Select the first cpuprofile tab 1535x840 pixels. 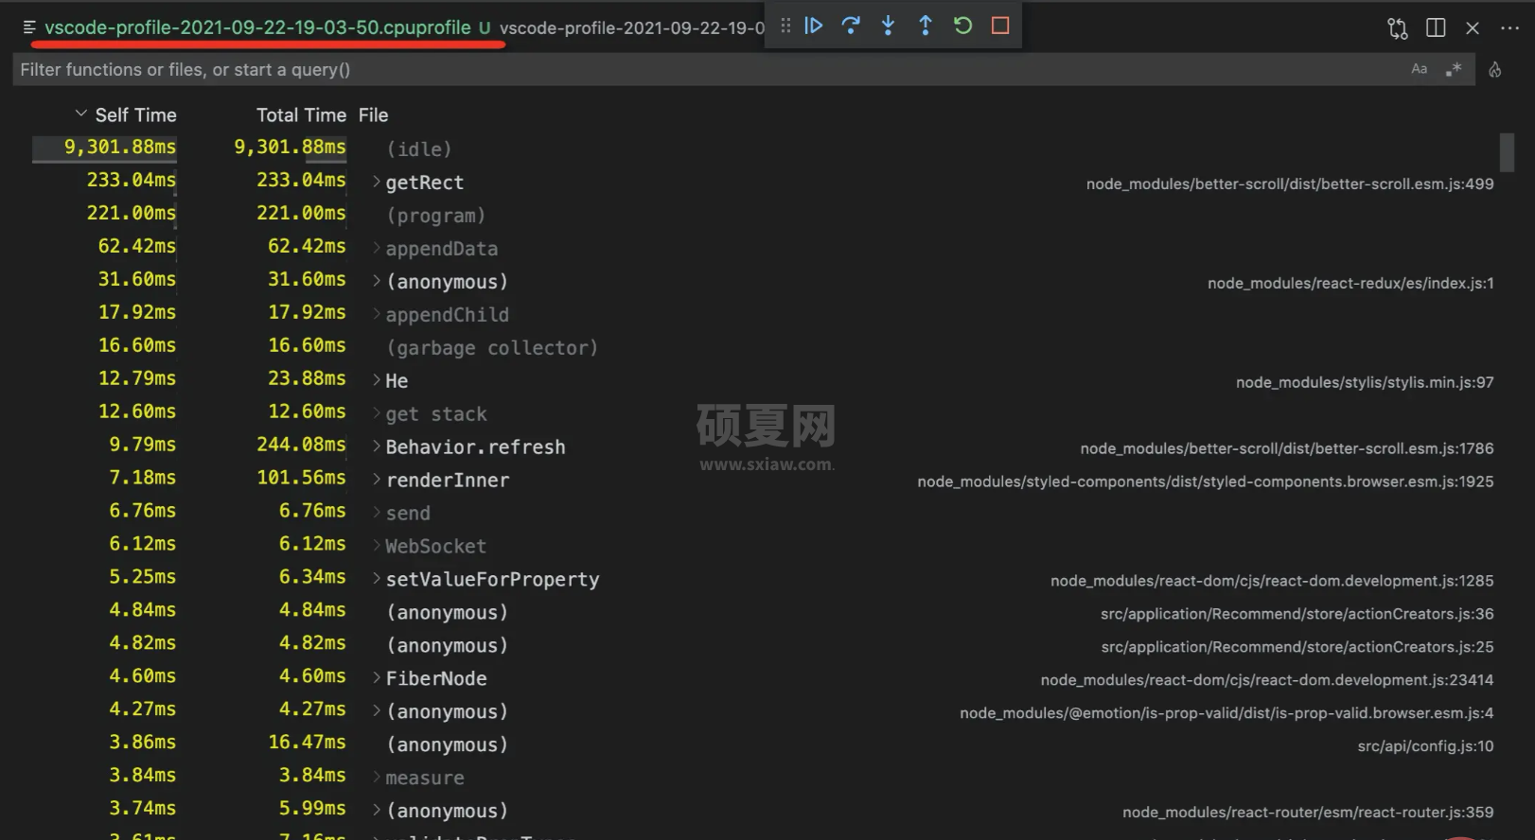click(256, 27)
